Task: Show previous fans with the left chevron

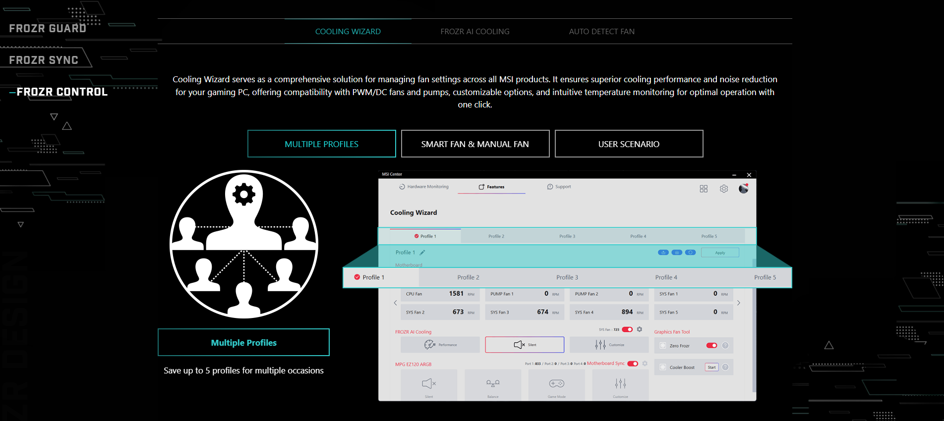Action: (x=395, y=303)
